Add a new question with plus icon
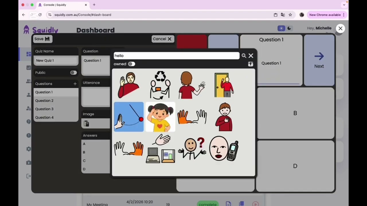Screen dimensions: 367x206 75,84
